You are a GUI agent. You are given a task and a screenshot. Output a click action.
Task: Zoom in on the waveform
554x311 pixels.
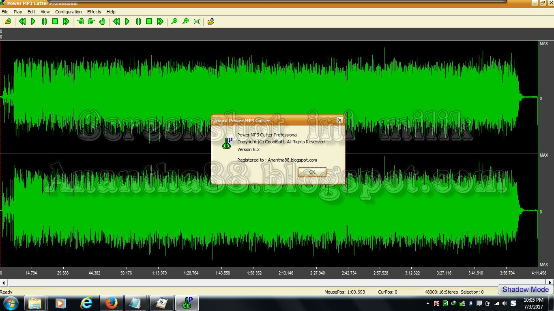174,21
